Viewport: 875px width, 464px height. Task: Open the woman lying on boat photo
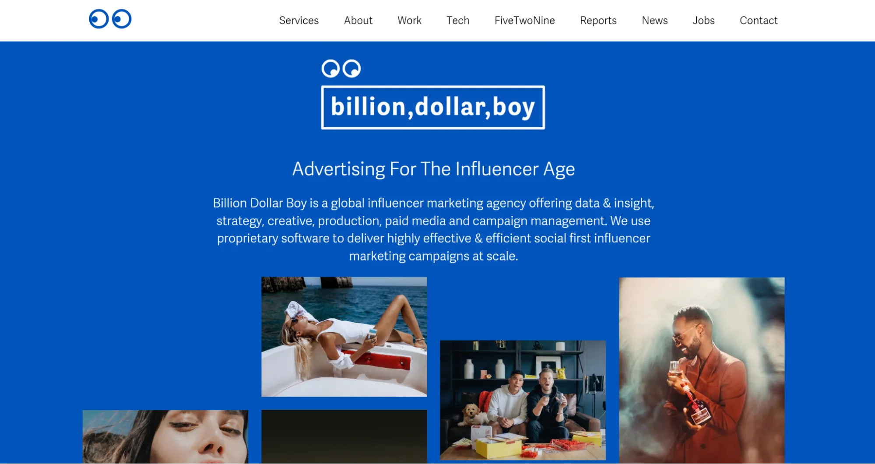[x=344, y=337]
